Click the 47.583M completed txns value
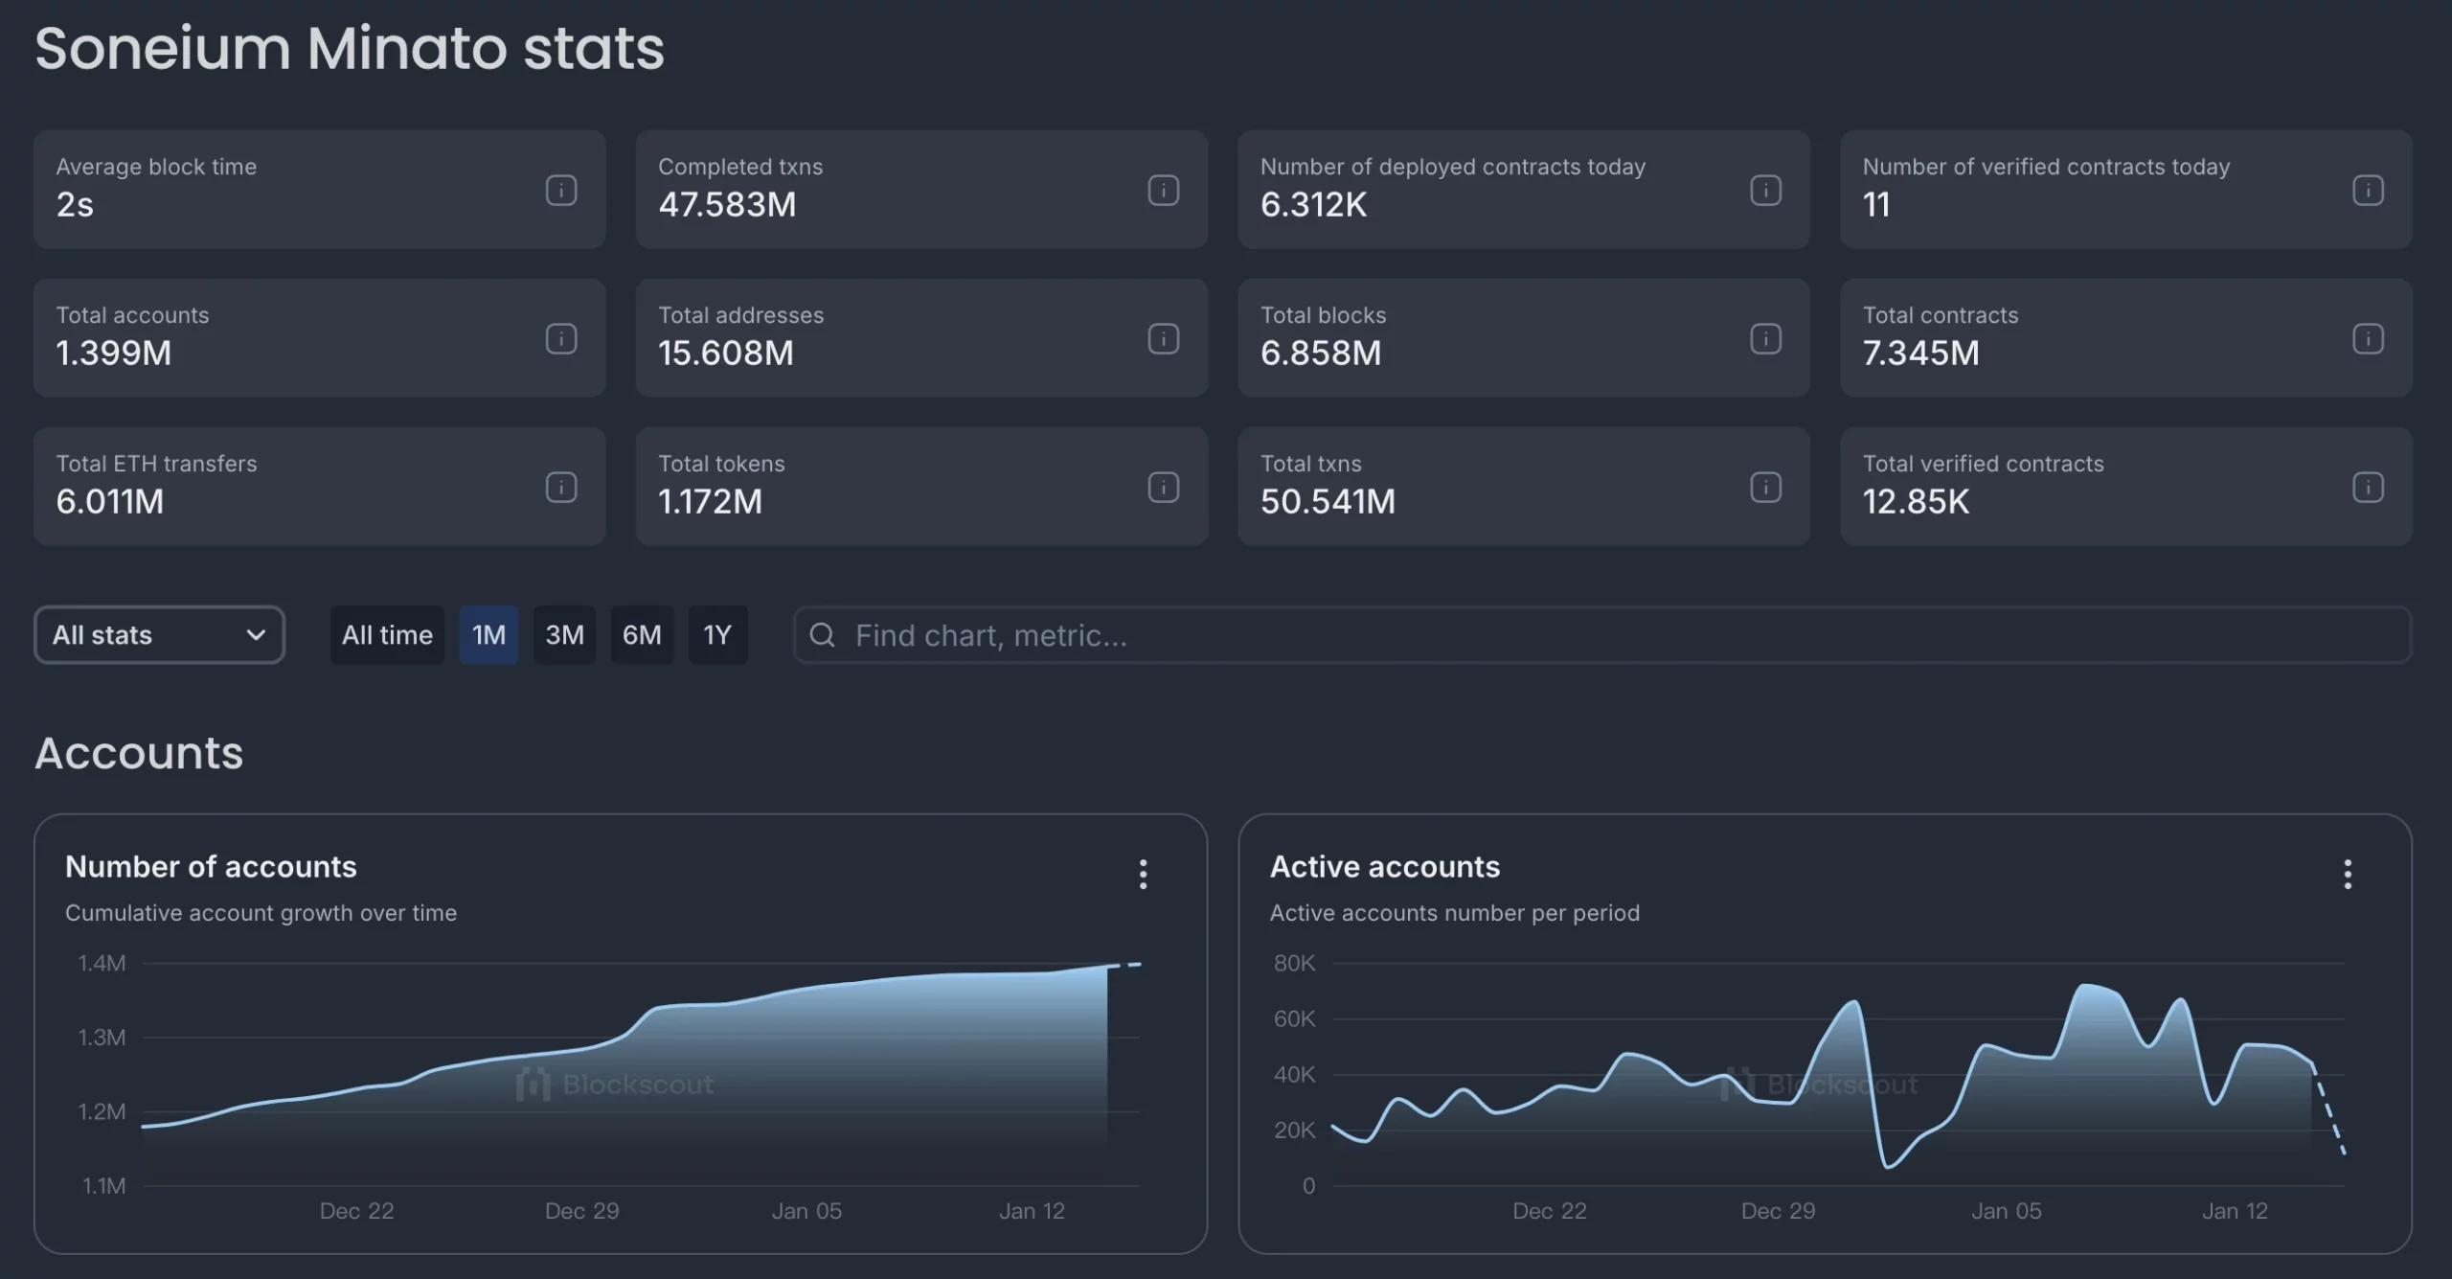The height and width of the screenshot is (1279, 2452). click(727, 205)
